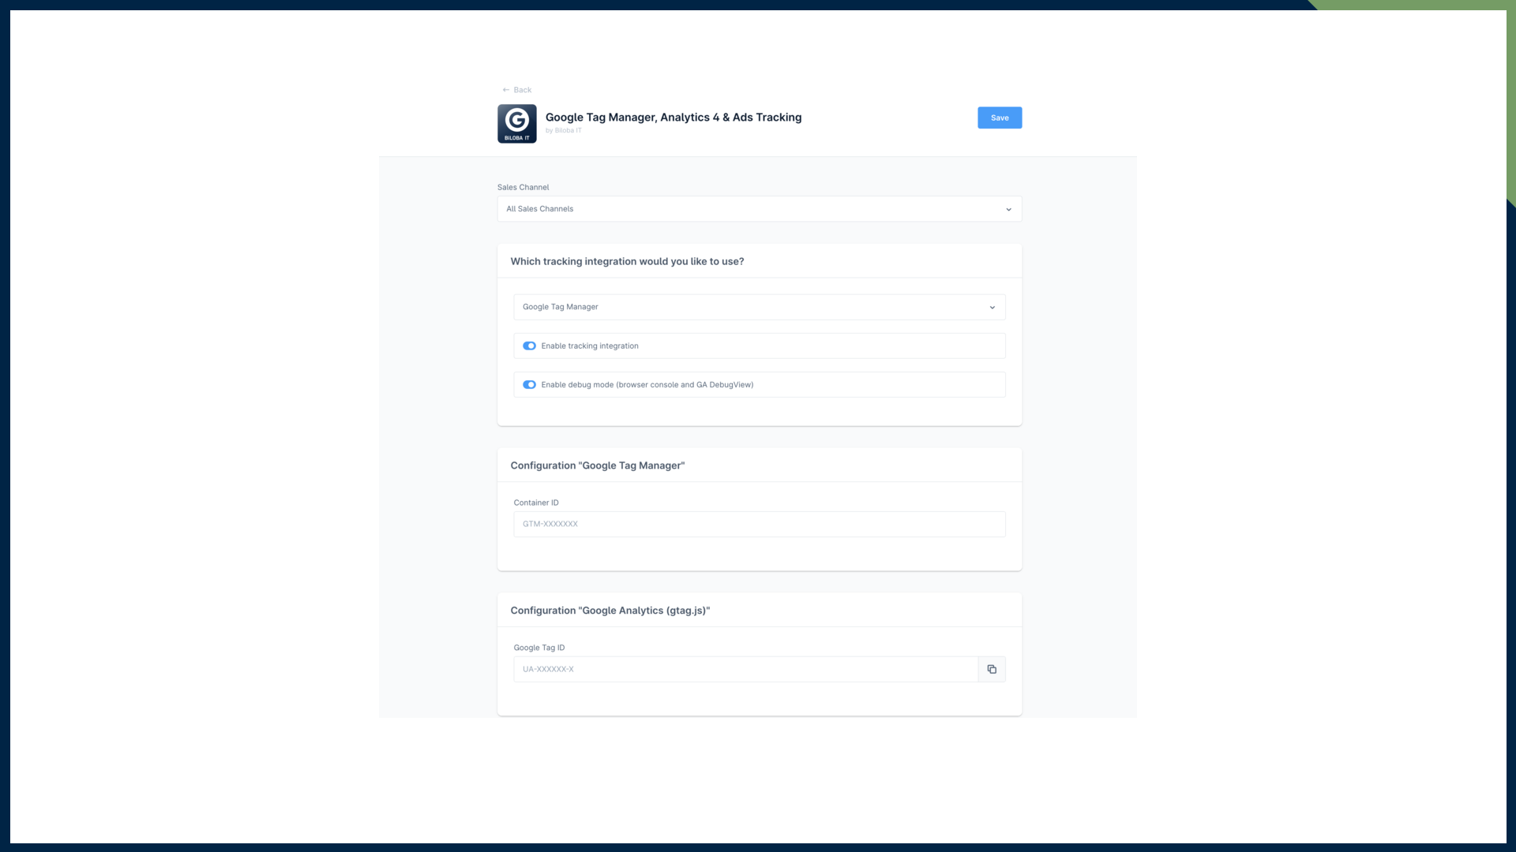Save the tracking configuration
This screenshot has width=1516, height=852.
coord(1000,118)
